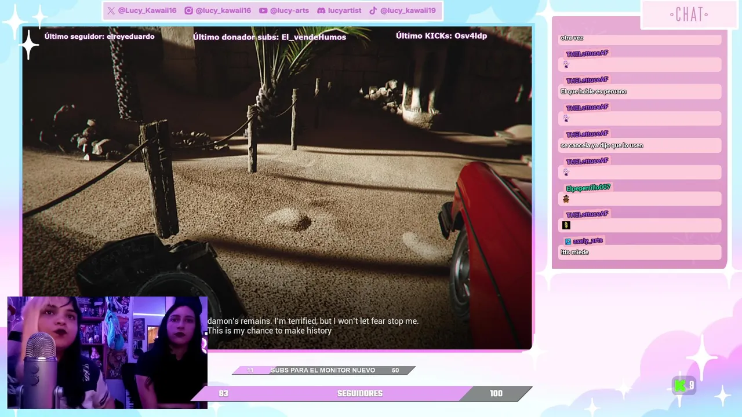742x417 pixels.
Task: Click the Elpeperrillo007 username
Action: tap(588, 188)
